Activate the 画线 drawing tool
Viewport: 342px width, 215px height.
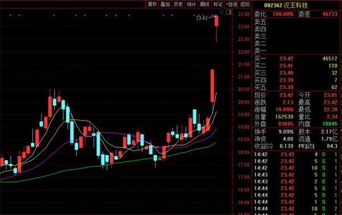205,4
